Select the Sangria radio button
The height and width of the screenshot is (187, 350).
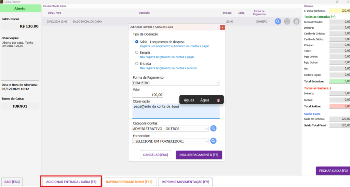pos(137,53)
